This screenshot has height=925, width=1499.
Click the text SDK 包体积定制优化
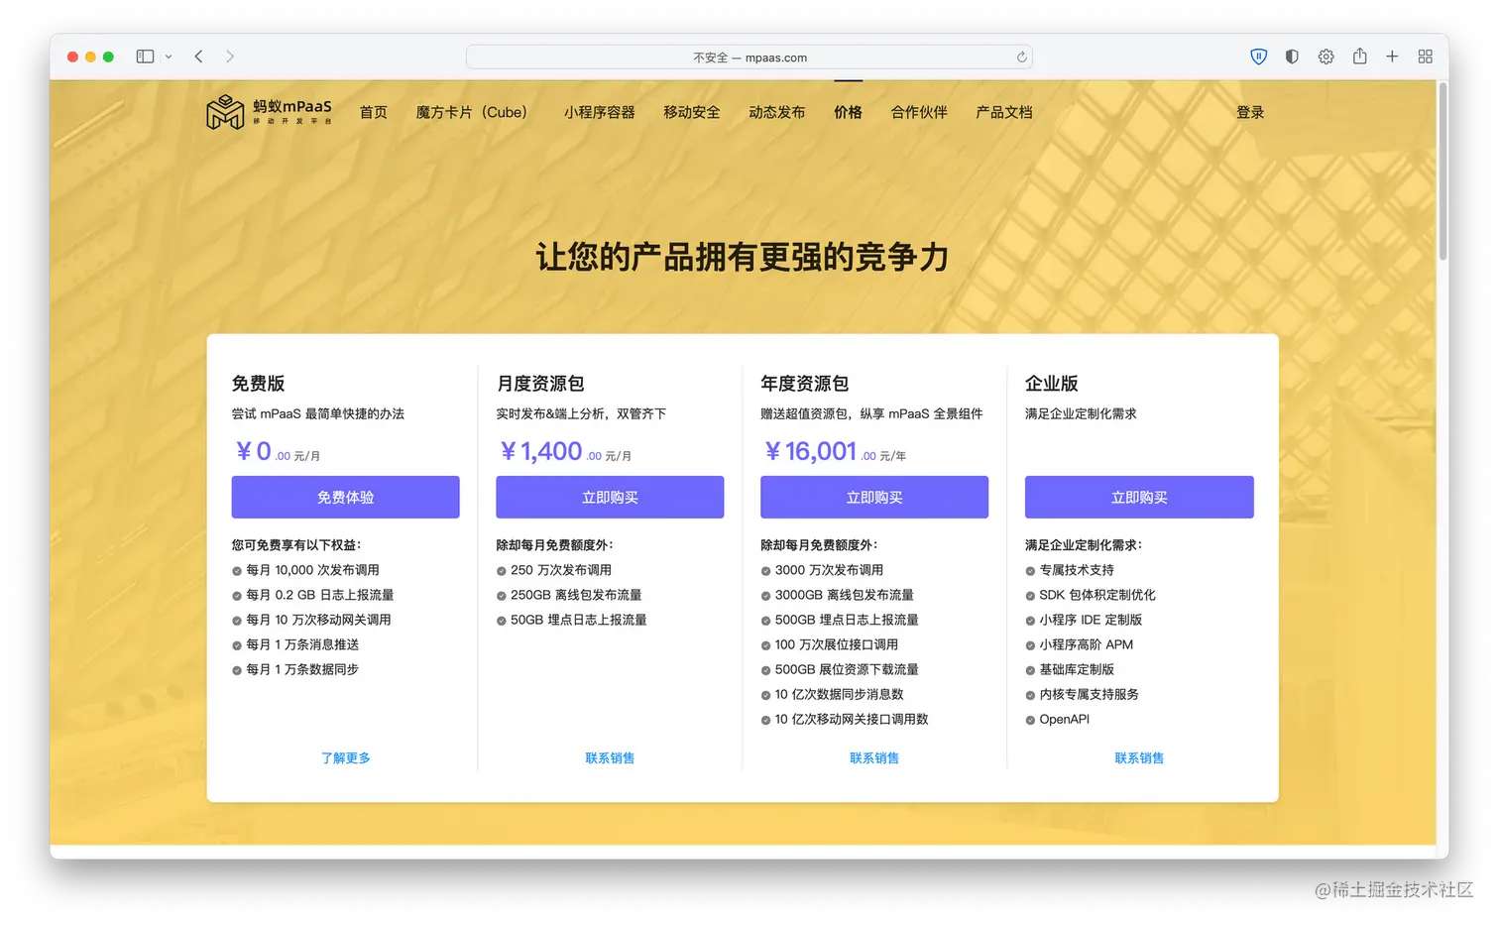click(1097, 595)
